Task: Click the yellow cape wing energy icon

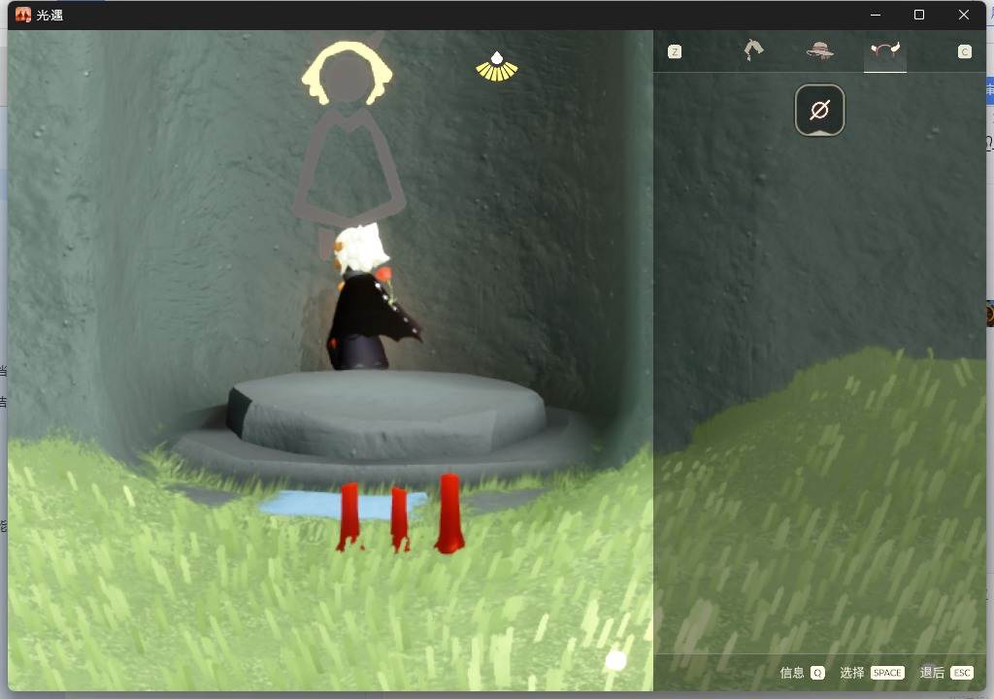Action: pos(497,67)
